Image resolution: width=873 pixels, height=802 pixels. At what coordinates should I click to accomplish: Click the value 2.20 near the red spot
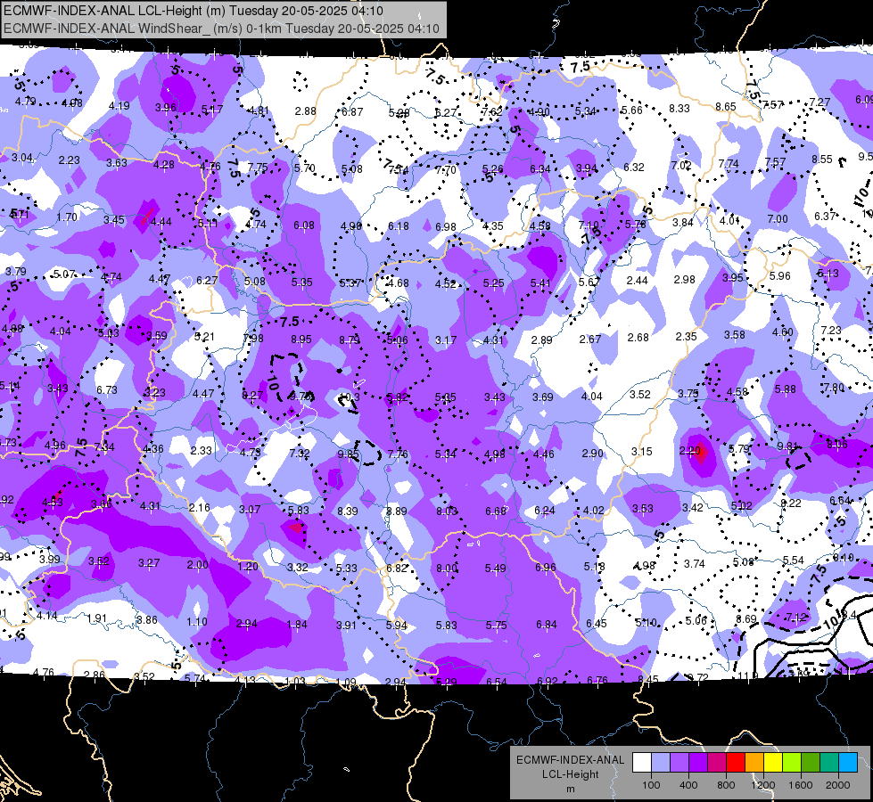pos(690,450)
